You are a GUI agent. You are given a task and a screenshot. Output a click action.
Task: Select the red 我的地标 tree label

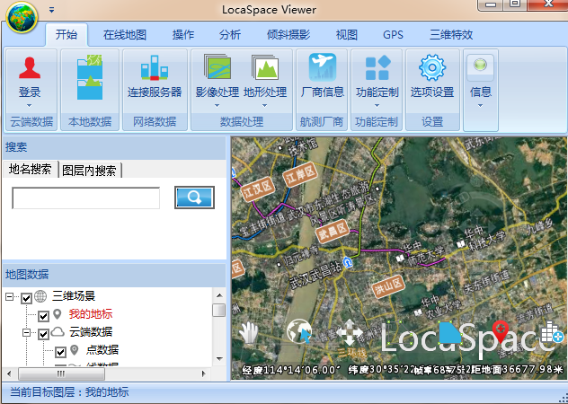coord(91,314)
